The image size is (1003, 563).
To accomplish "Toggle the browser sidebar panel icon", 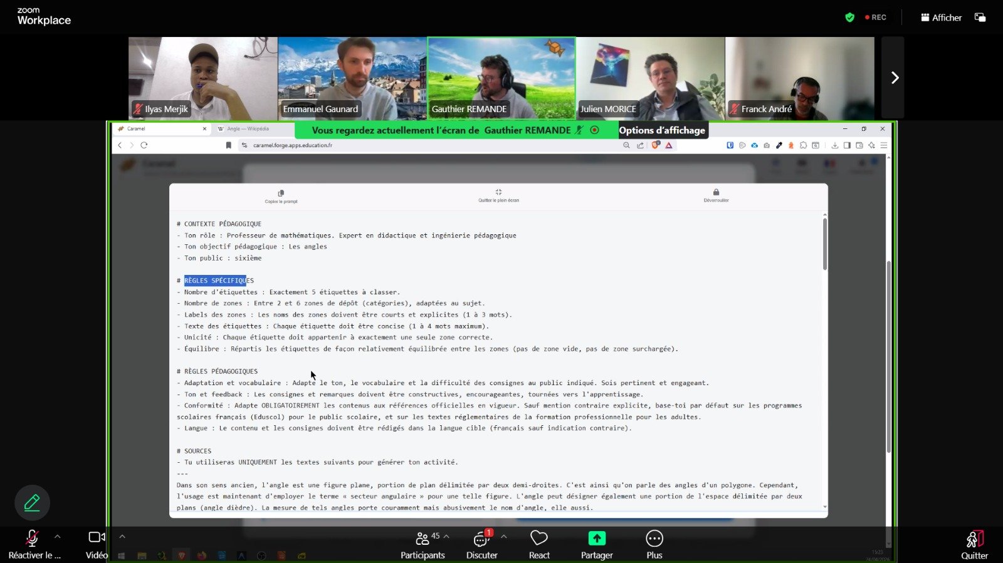I will click(x=847, y=145).
